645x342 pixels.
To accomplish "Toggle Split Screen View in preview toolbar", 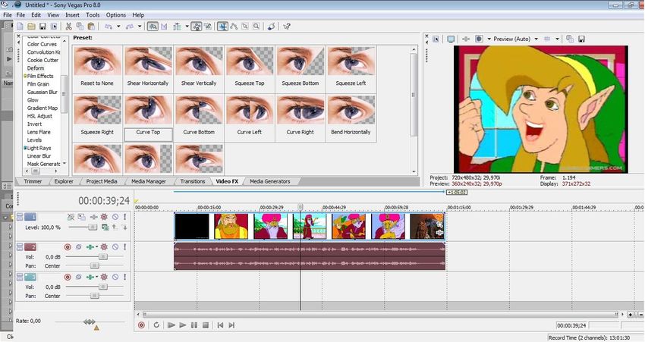I will (480, 39).
